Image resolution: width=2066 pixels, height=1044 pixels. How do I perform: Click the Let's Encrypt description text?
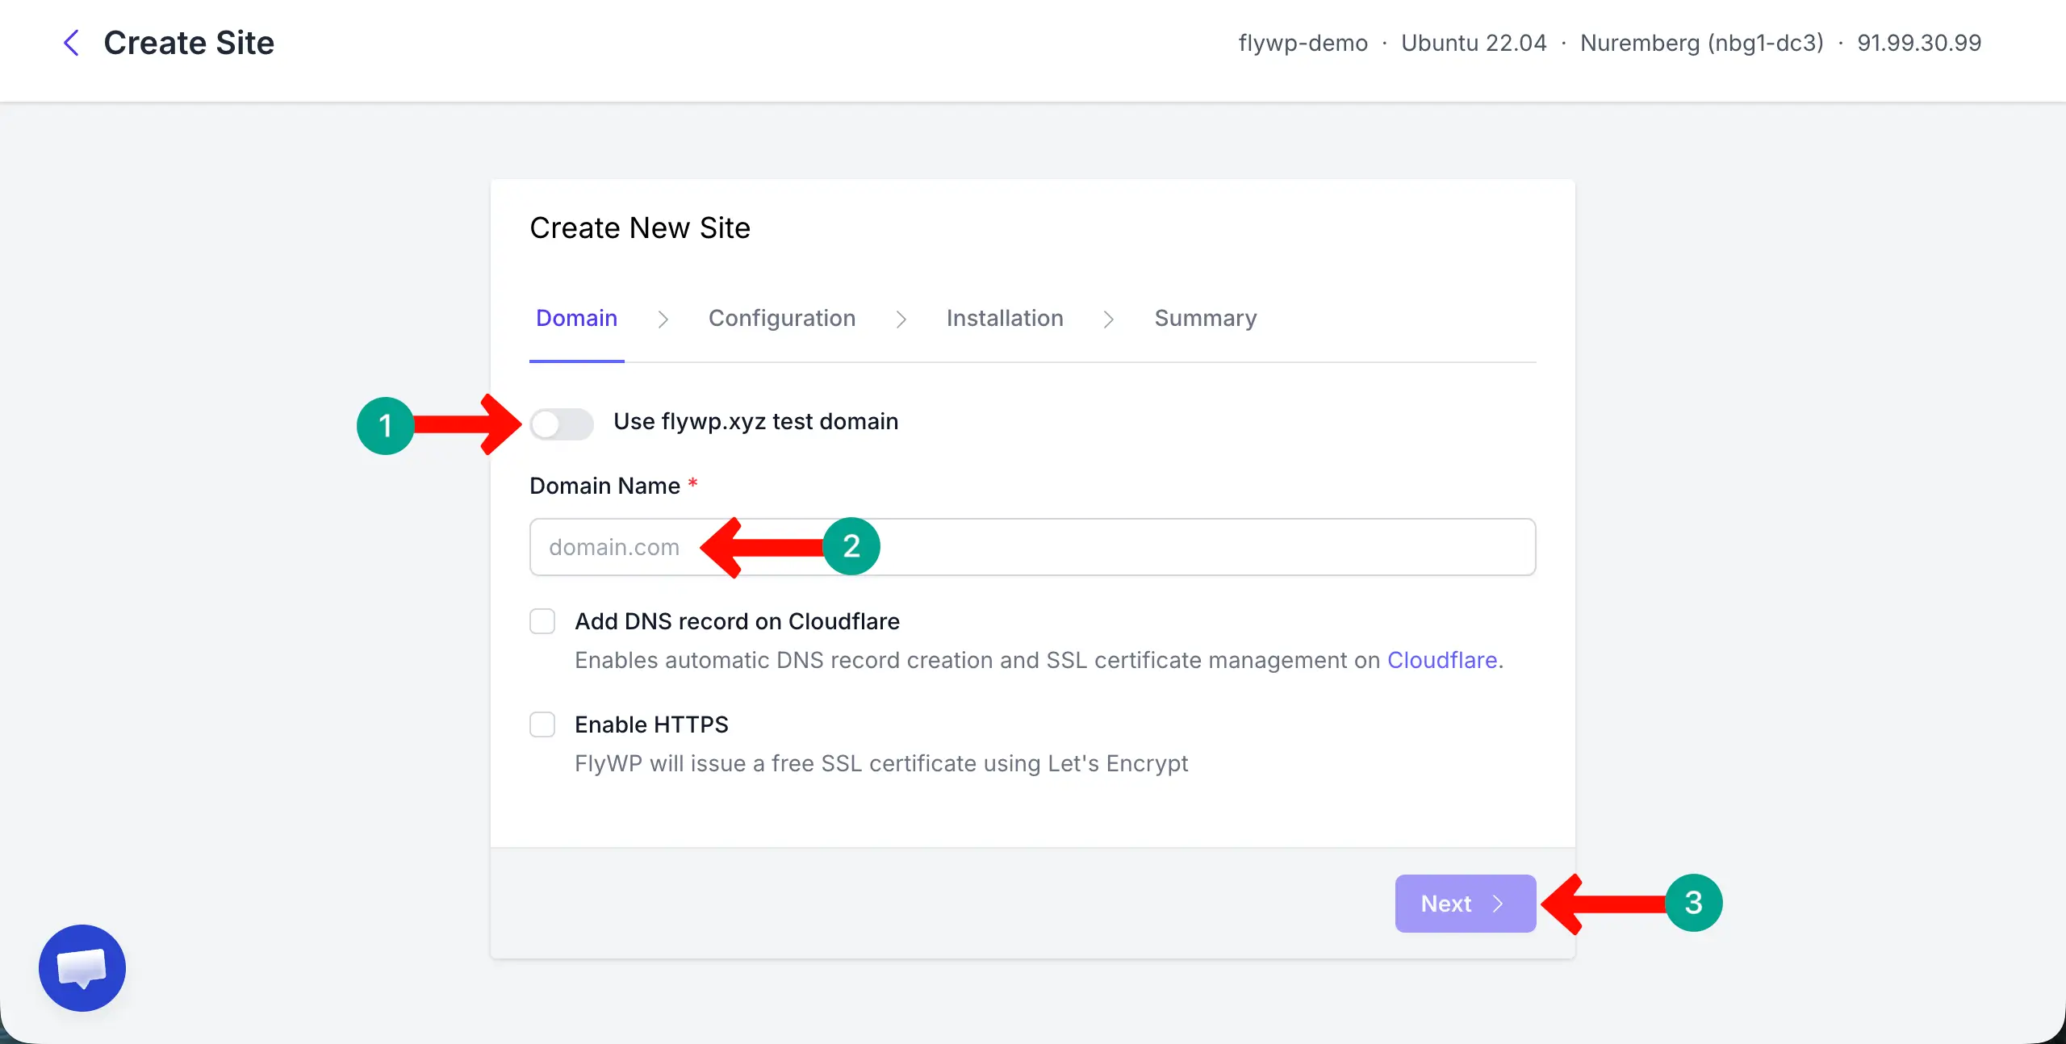click(881, 763)
